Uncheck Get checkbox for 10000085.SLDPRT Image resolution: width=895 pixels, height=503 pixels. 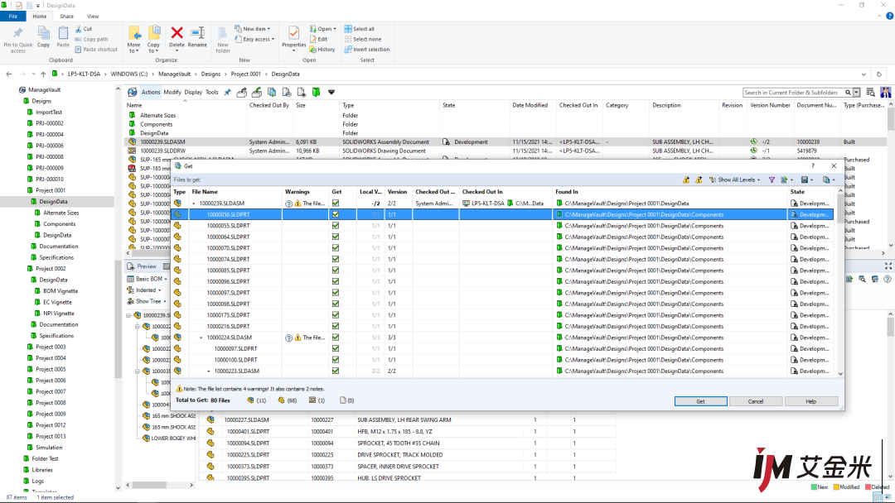tap(336, 271)
